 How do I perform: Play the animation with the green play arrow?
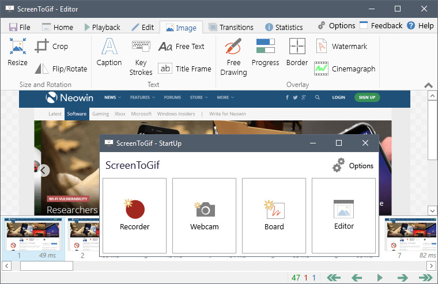coord(380,278)
